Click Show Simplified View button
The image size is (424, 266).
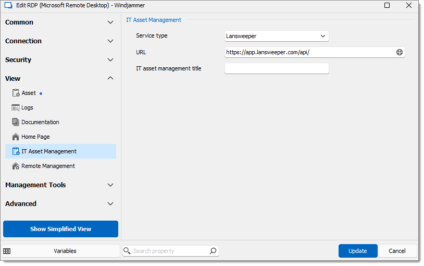(60, 229)
